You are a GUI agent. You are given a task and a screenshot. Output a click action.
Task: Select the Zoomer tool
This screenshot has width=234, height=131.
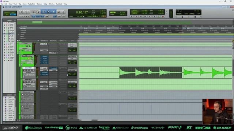point(38,12)
